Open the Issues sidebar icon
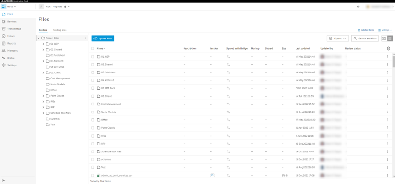 4,36
